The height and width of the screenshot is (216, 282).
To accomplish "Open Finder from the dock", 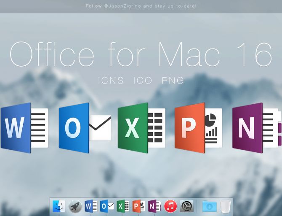I will click(59, 206).
